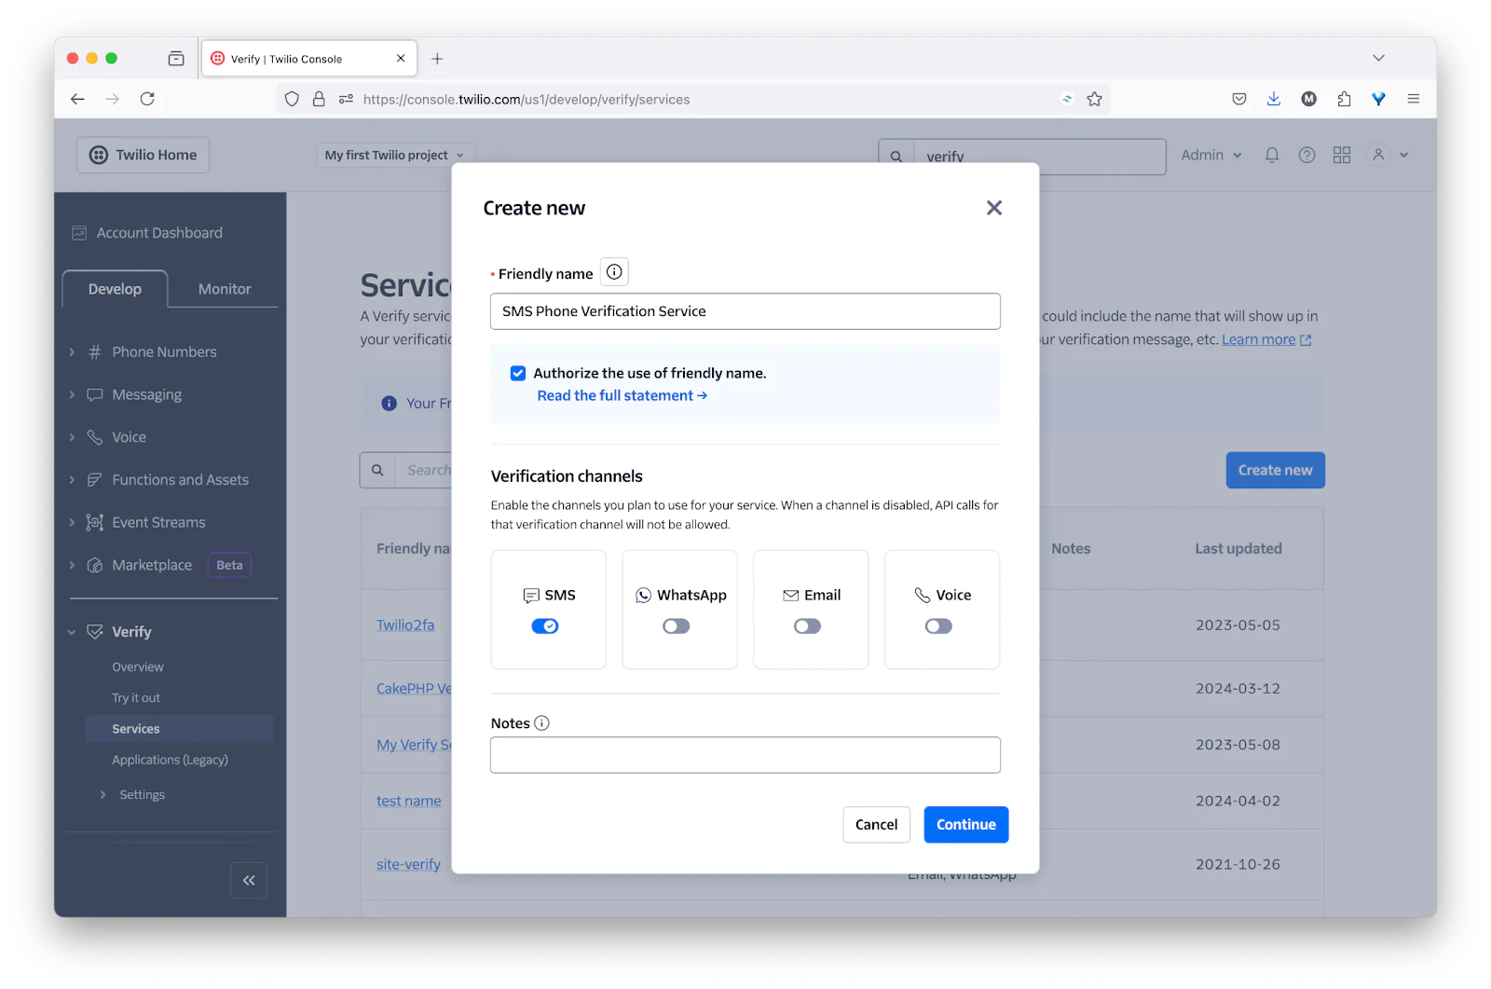The height and width of the screenshot is (989, 1491).
Task: Click the M extension icon in toolbar
Action: 1309,99
